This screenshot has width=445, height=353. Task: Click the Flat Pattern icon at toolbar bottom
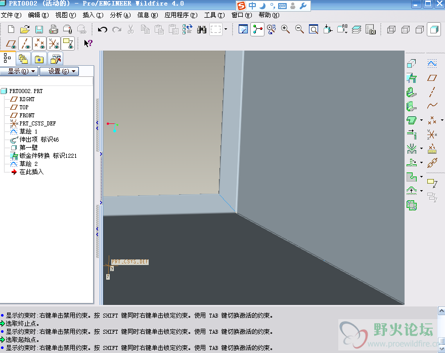(x=412, y=205)
